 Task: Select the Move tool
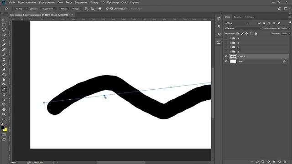(4, 20)
